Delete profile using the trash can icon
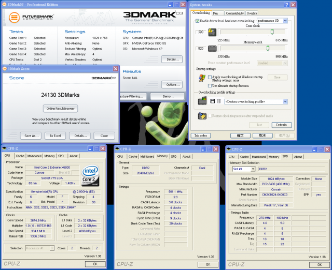332x270 pixels. (219, 101)
